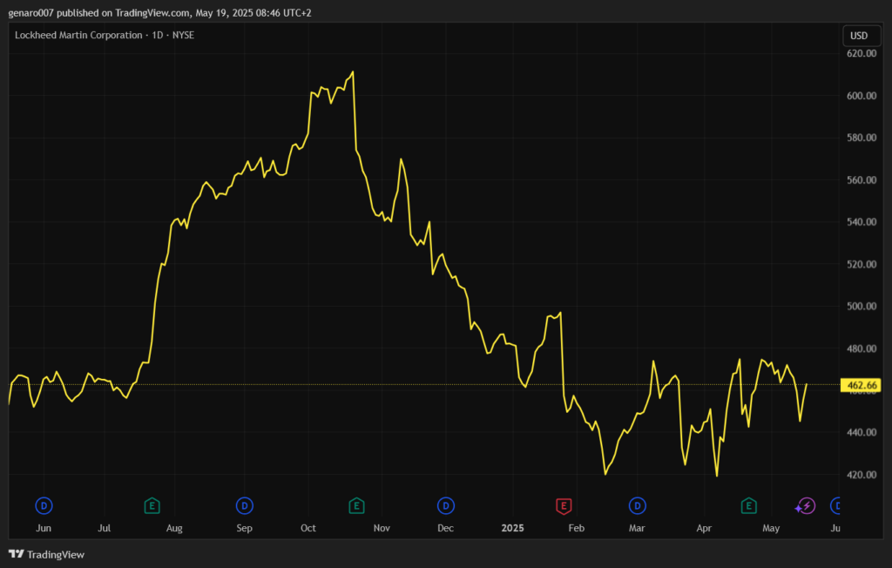The width and height of the screenshot is (892, 568).
Task: Click the 500.00 level on price scale
Action: (x=860, y=307)
